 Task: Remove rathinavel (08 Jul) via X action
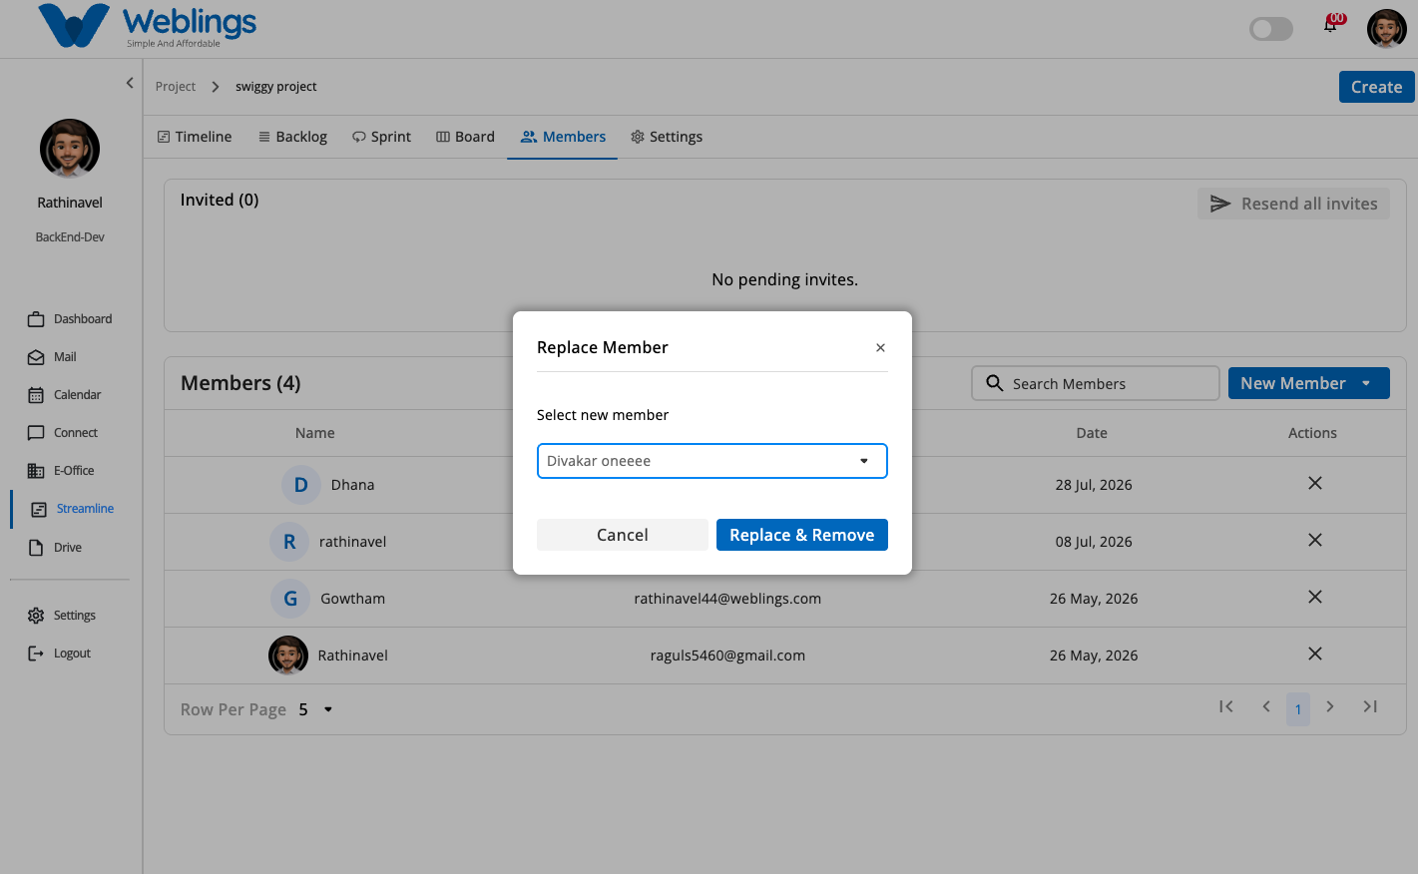pos(1315,540)
